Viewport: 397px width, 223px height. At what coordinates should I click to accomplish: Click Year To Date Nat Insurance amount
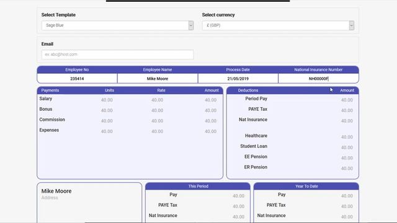tap(347, 217)
